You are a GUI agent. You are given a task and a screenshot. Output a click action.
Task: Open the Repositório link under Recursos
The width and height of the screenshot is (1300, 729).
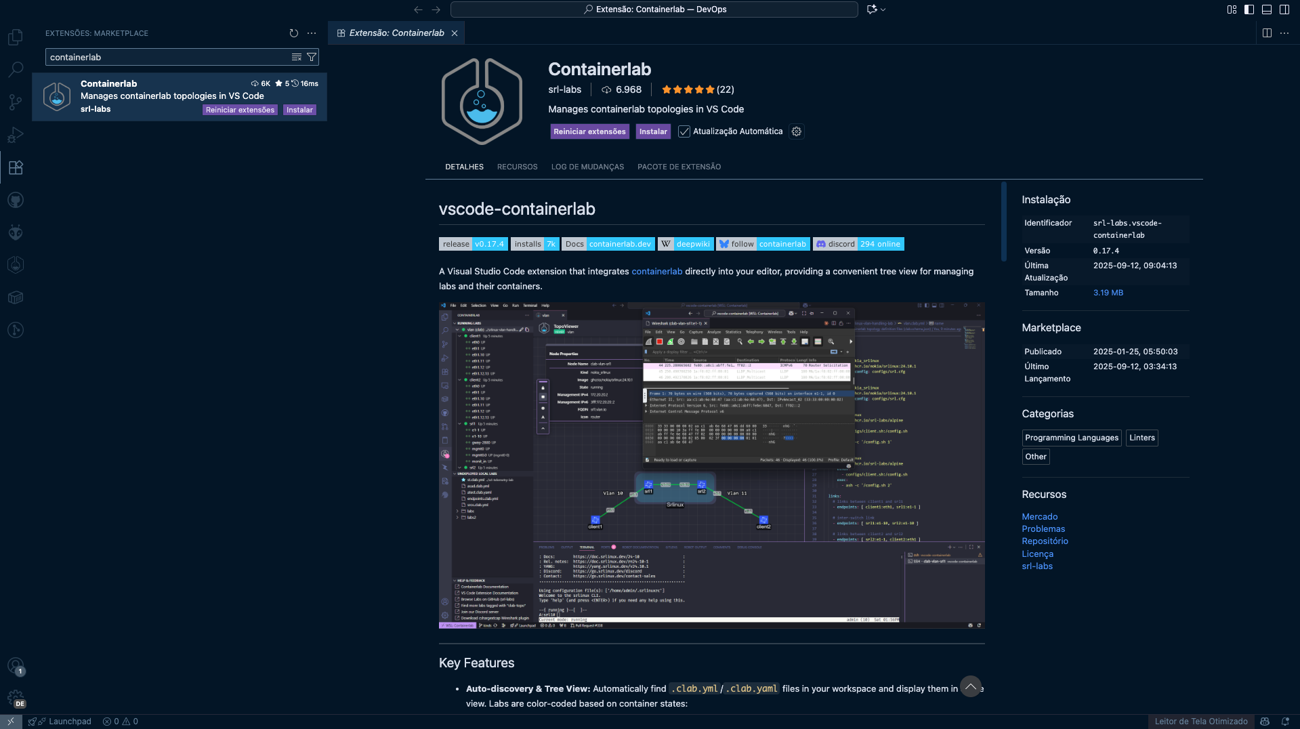[x=1045, y=541]
